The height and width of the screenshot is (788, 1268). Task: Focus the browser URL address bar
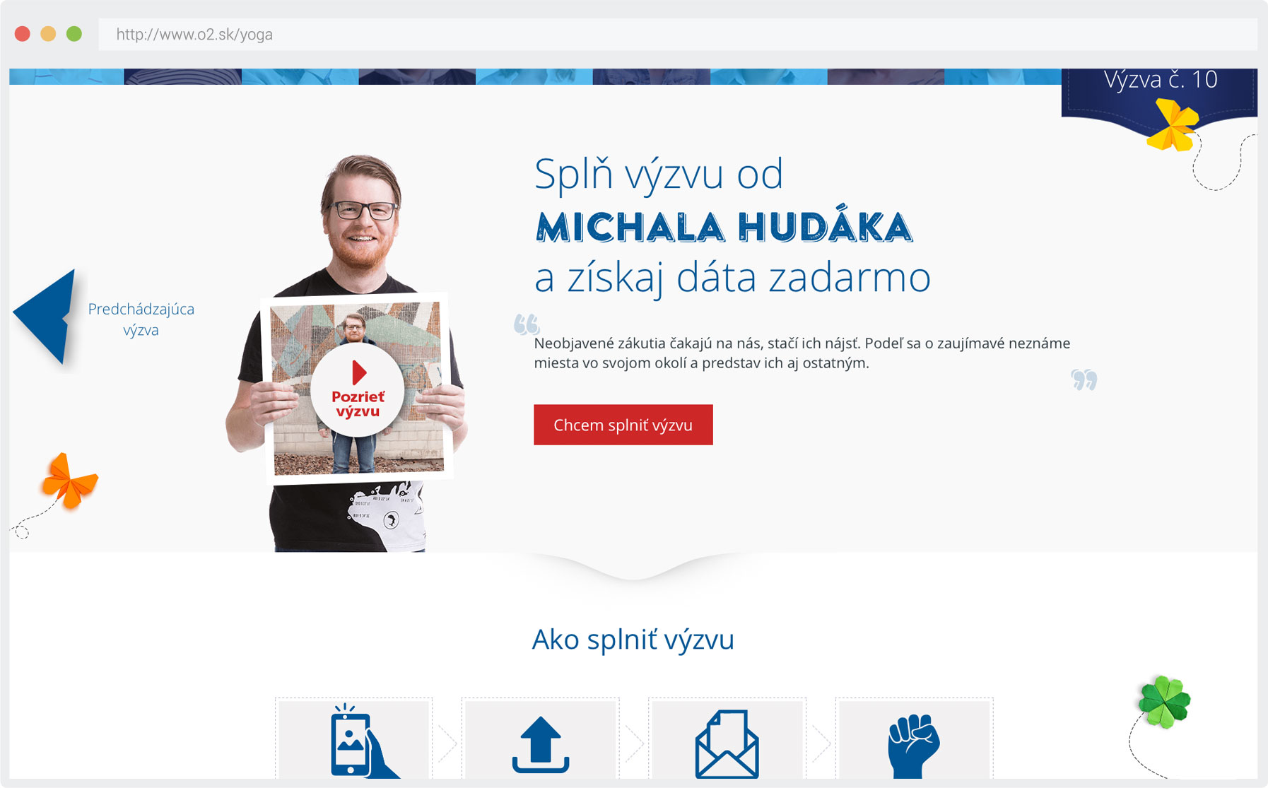677,34
